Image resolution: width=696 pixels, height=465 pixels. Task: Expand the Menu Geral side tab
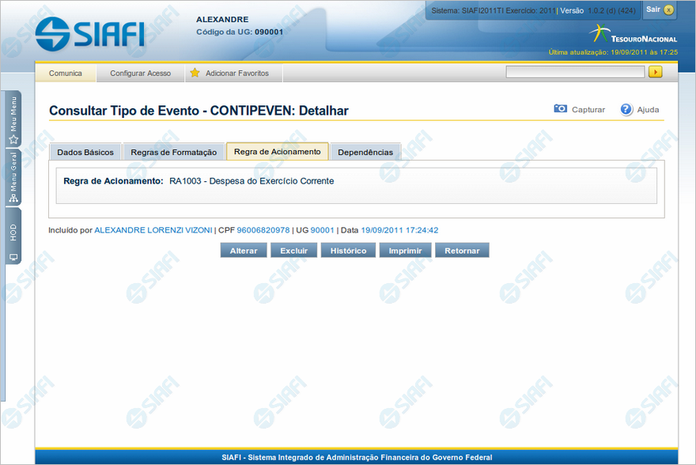pos(13,178)
